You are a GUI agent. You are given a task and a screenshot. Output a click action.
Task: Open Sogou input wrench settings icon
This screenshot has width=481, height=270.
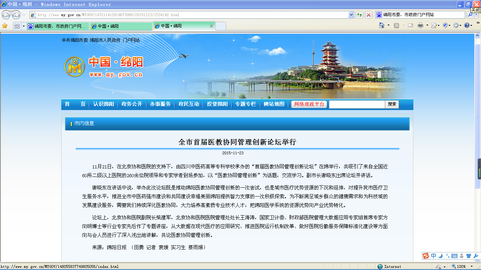click(x=475, y=256)
